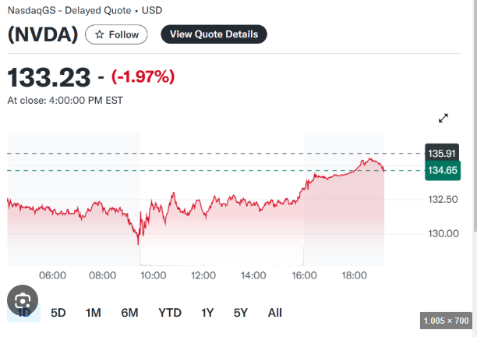Show the 1M chart range
This screenshot has width=477, height=337.
94,313
